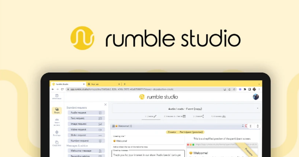Image resolution: width=299 pixels, height=157 pixels.
Task: Open the browser extensions puzzle icon
Action: click(x=245, y=89)
